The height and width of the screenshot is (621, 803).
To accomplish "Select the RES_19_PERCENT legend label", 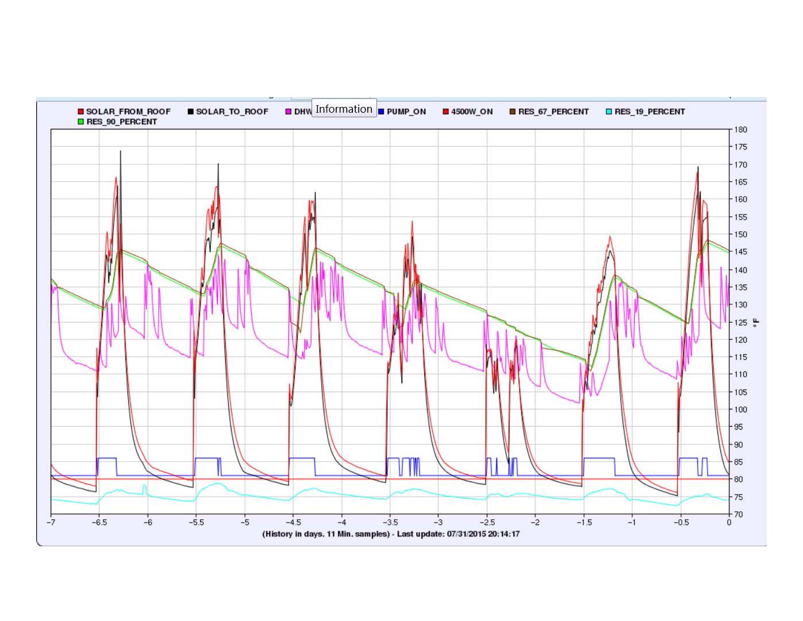I will (650, 112).
